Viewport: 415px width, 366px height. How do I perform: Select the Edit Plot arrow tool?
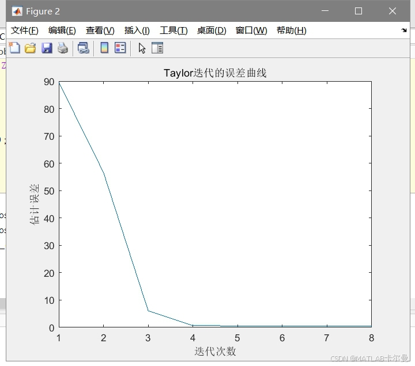pos(142,48)
